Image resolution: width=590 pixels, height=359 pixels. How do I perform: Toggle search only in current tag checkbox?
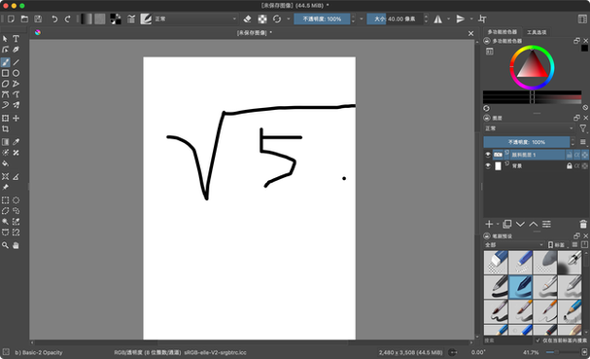538,341
